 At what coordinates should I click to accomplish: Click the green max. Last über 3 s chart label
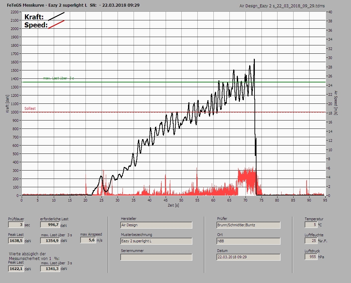pyautogui.click(x=59, y=78)
